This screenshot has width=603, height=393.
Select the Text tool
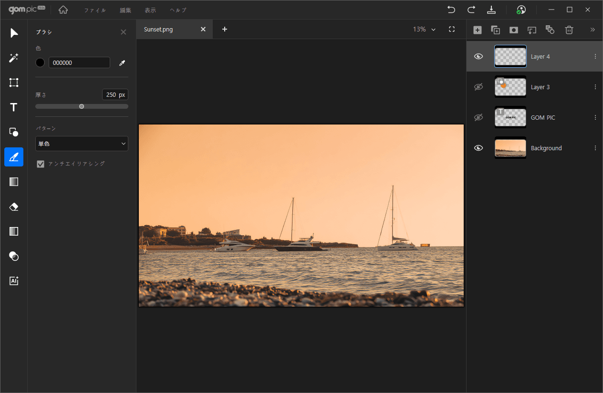click(14, 107)
